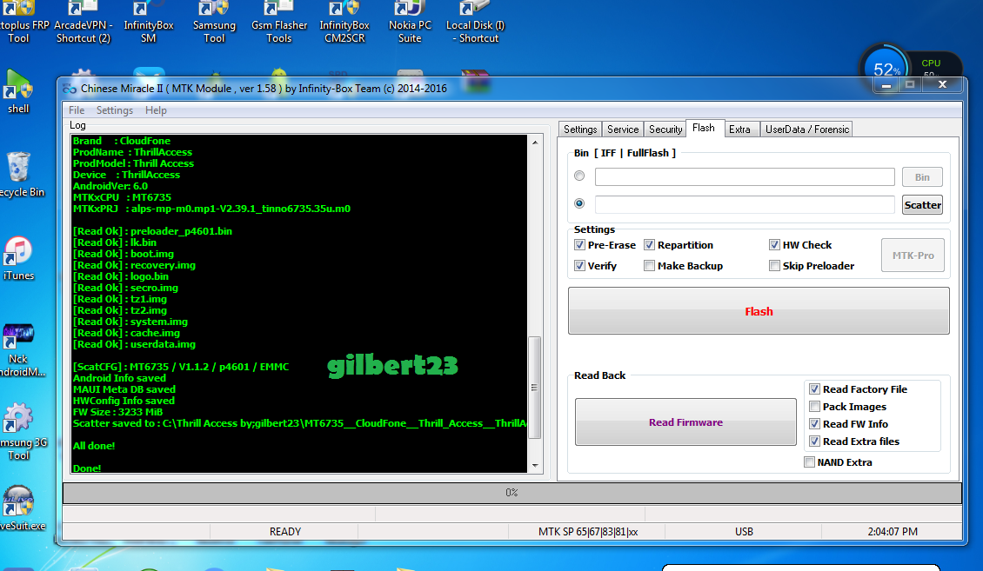Toggle the Read Extra files checkbox
Screen dimensions: 983x571
point(814,442)
